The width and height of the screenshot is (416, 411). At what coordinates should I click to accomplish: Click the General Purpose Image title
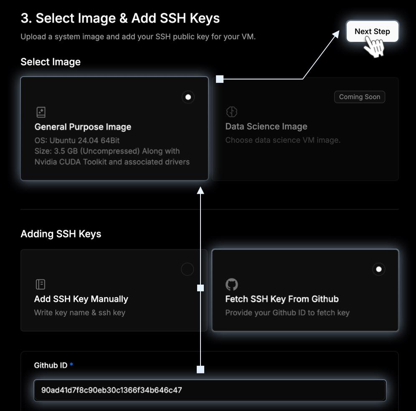83,127
